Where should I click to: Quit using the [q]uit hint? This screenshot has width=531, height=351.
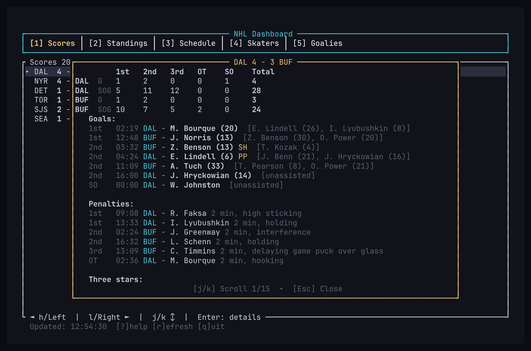click(211, 327)
